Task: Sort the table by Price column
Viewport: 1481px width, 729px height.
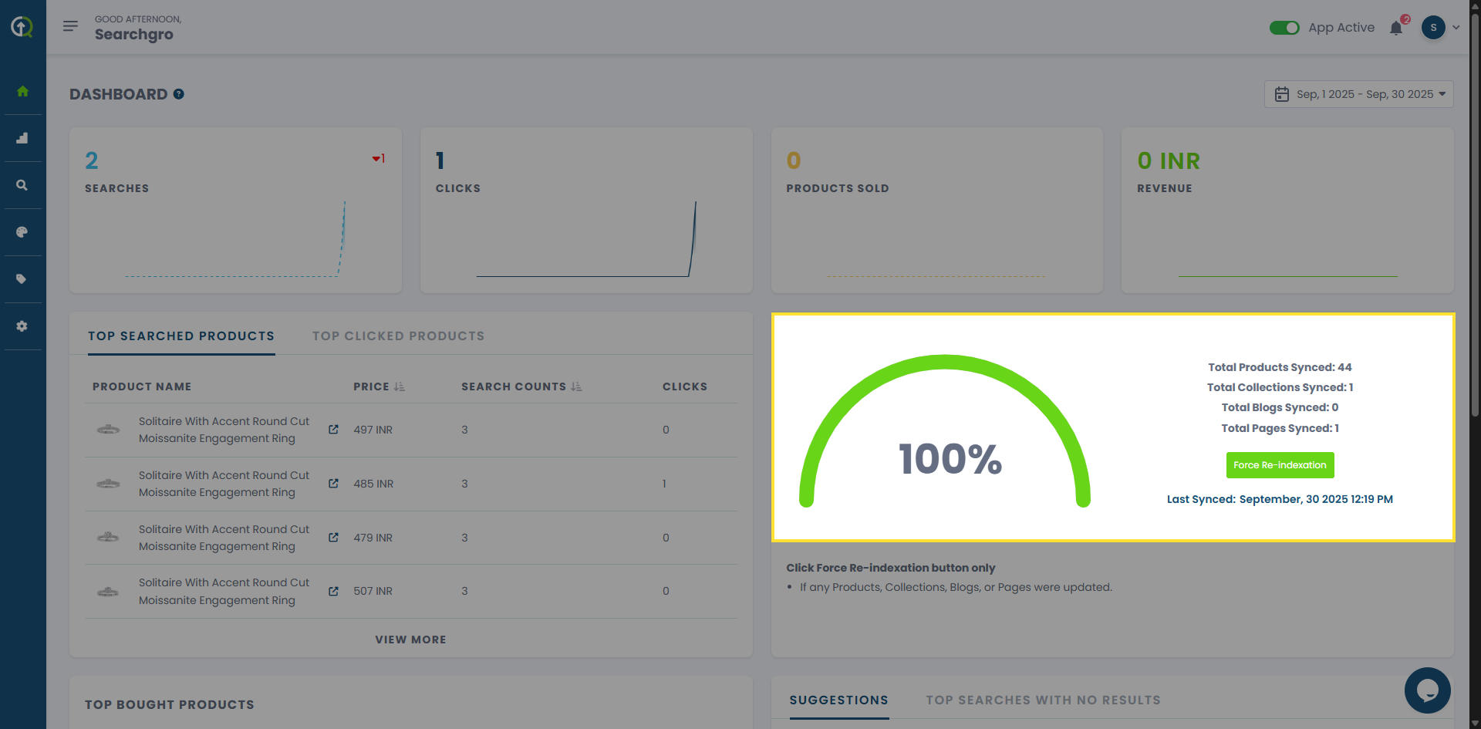Action: point(399,386)
